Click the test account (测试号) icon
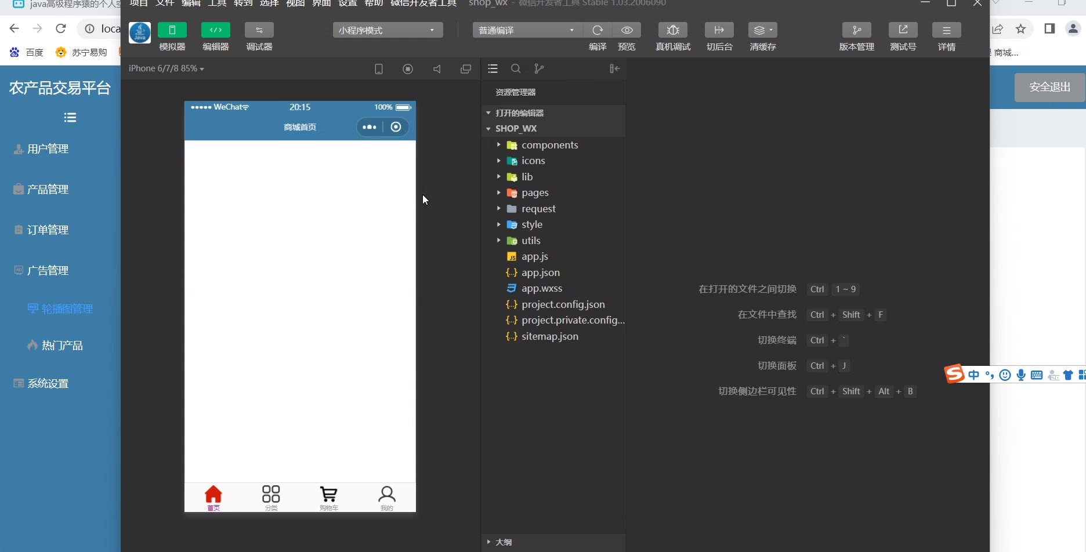This screenshot has width=1086, height=552. [x=903, y=30]
